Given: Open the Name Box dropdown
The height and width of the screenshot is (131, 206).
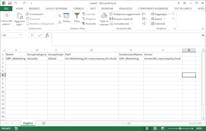Looking at the screenshot, I should coord(20,35).
